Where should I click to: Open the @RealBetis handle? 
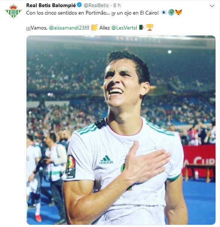96,5
